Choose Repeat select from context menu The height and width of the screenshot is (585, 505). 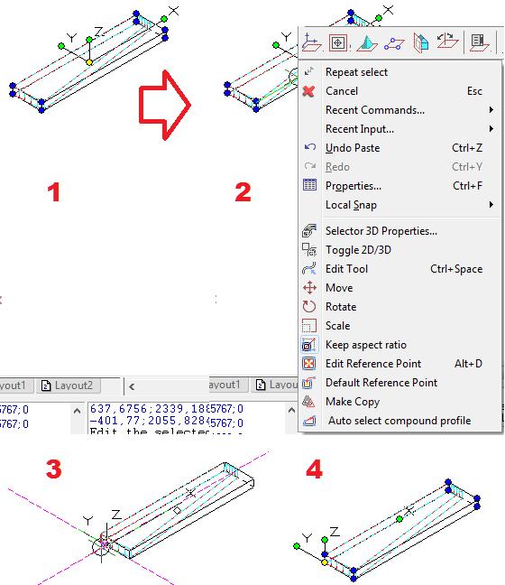point(400,72)
